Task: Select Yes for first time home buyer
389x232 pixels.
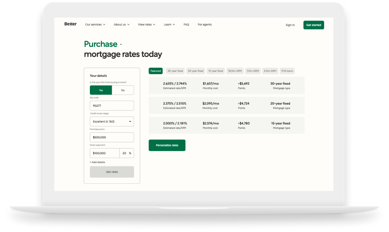Action: [x=101, y=90]
